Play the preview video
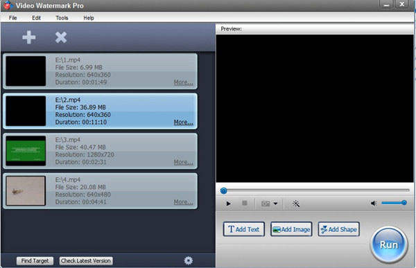The width and height of the screenshot is (416, 268). (x=228, y=204)
